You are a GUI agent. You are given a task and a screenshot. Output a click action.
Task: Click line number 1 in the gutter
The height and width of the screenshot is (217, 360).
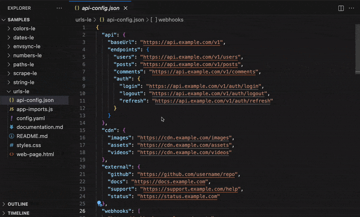point(84,27)
